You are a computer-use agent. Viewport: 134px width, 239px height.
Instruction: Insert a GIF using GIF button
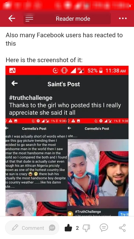[52, 228]
